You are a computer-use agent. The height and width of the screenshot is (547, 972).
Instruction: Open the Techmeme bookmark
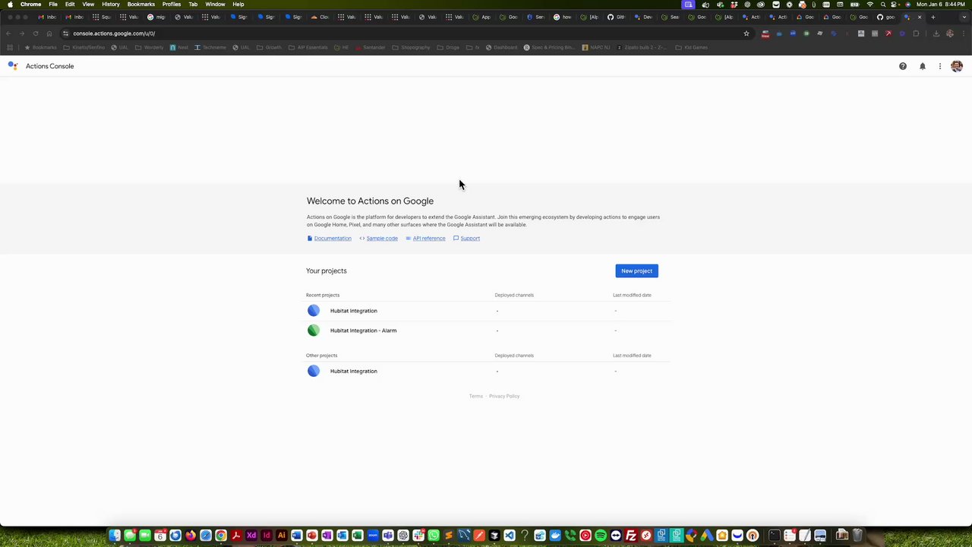click(210, 47)
